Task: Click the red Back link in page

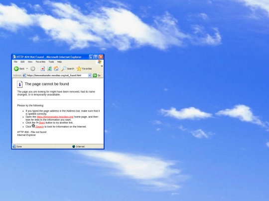Action: pos(42,123)
